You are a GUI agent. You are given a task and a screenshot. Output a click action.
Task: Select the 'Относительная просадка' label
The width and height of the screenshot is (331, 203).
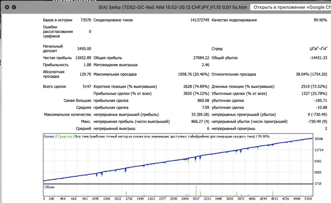(x=234, y=74)
